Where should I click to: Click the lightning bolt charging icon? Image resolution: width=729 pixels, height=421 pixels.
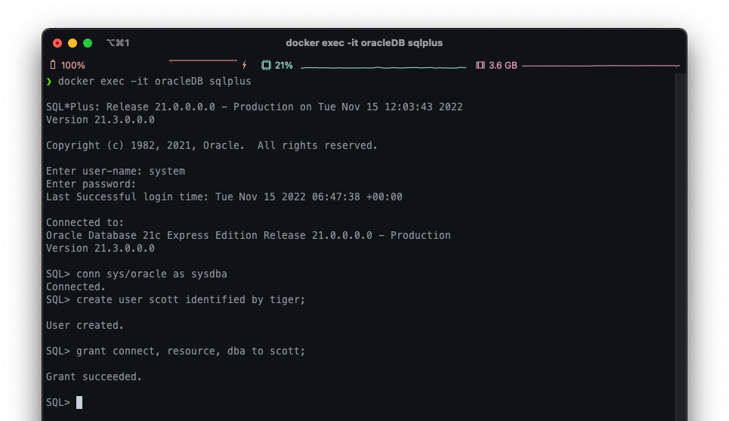tap(245, 65)
